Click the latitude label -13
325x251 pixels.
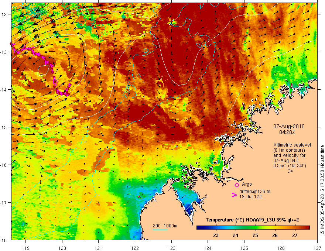click(4, 52)
